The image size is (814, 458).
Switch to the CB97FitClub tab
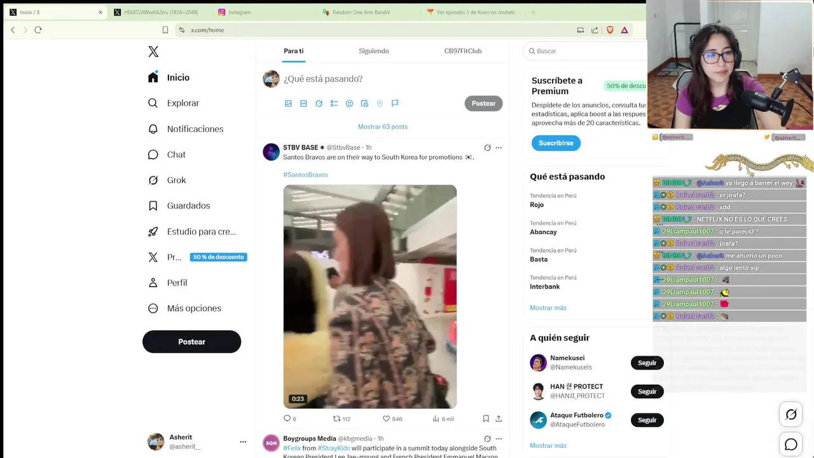click(463, 51)
